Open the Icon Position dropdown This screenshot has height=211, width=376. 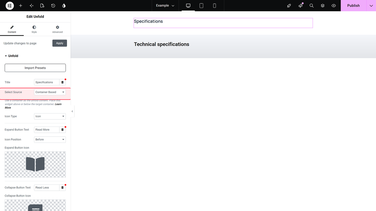[50, 139]
